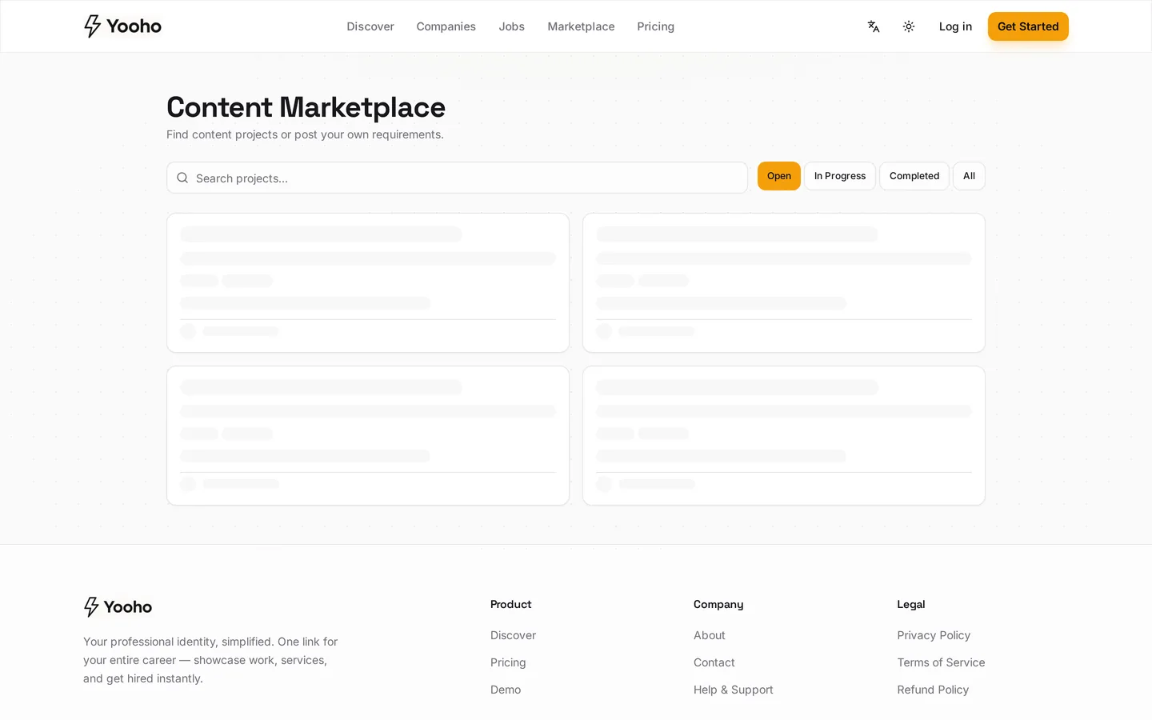Click the Demo footer link
Viewport: 1152px width, 720px height.
pyautogui.click(x=506, y=690)
